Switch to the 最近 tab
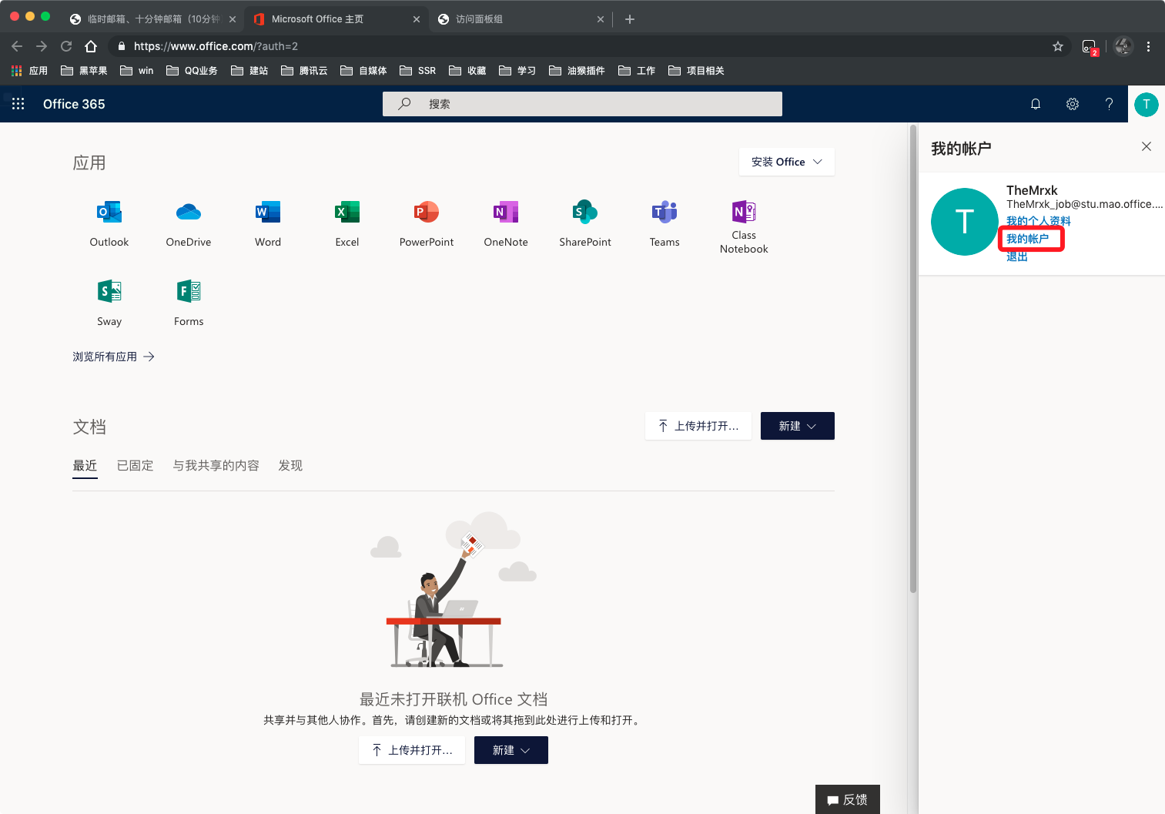Image resolution: width=1165 pixels, height=814 pixels. [x=85, y=466]
